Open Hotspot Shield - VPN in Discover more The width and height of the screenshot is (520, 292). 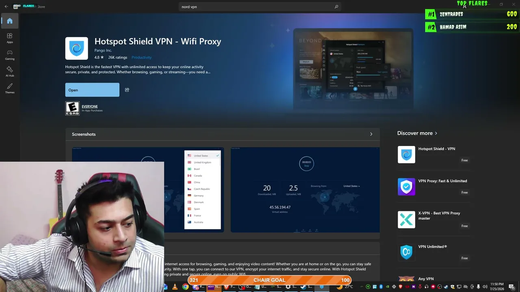pyautogui.click(x=437, y=149)
